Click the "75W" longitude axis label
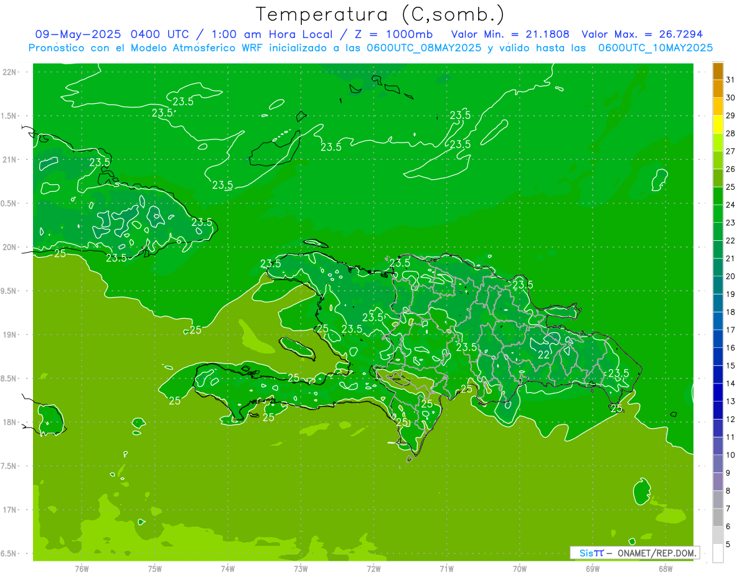747x577 pixels. coord(155,569)
